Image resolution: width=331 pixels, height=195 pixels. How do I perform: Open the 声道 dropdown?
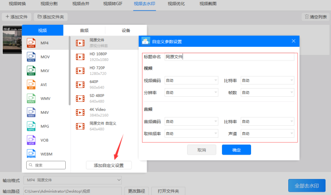[267, 134]
